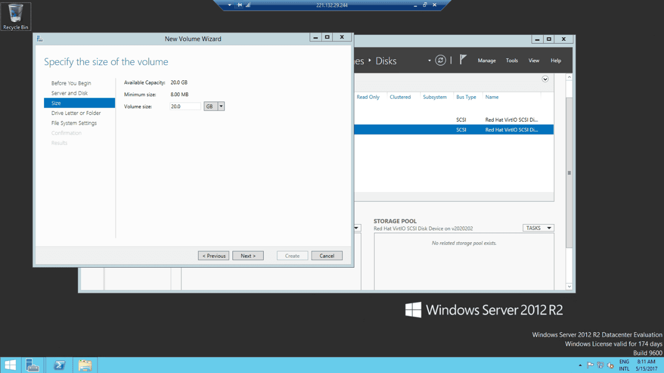This screenshot has height=373, width=664.
Task: Click the Server Manager refresh icon
Action: pos(440,60)
